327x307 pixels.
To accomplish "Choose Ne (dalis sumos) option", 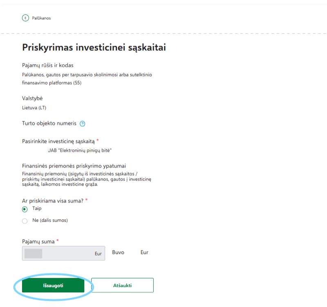I will pos(25,220).
